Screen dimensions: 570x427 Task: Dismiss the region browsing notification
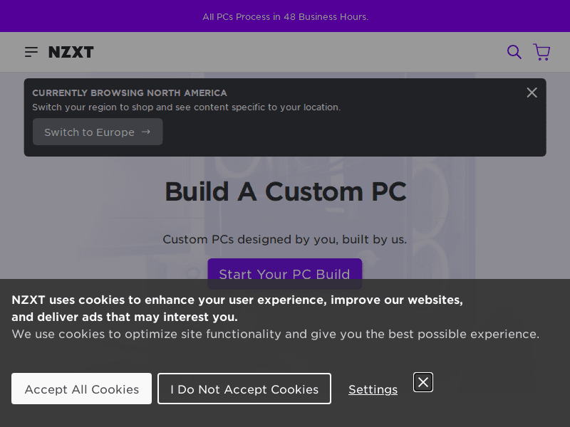pos(532,93)
